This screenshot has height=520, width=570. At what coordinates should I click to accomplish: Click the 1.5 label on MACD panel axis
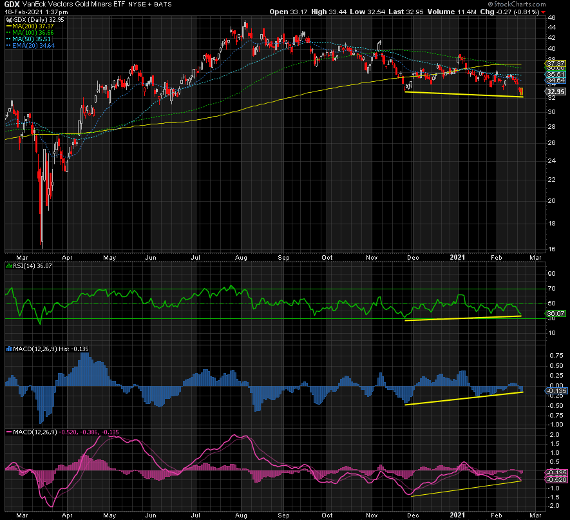555,444
